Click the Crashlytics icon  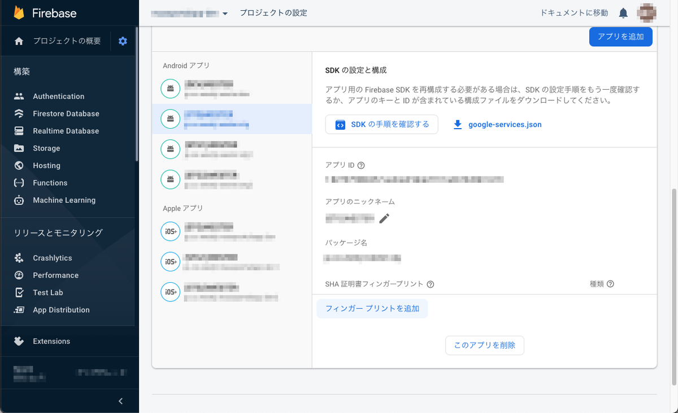pos(19,258)
